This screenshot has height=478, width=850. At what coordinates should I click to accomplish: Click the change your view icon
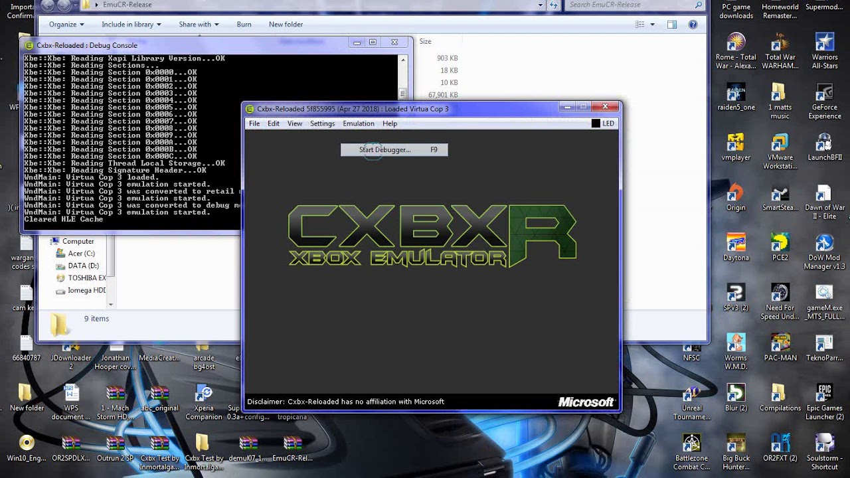tap(639, 25)
